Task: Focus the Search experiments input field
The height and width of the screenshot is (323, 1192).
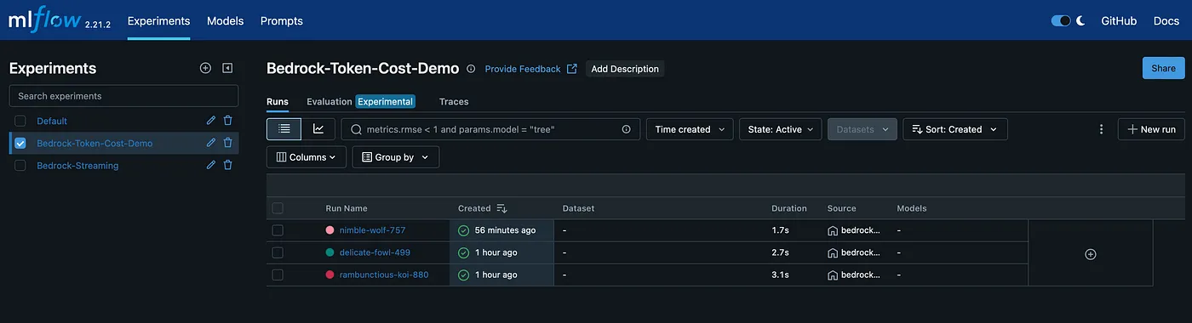Action: coord(123,96)
